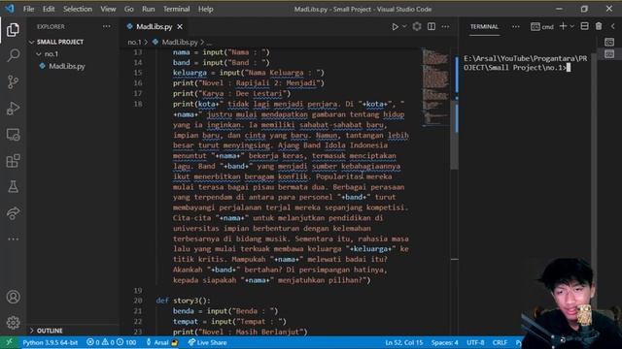Open the Go menu
Screen dimensions: 622x349
tap(129, 9)
